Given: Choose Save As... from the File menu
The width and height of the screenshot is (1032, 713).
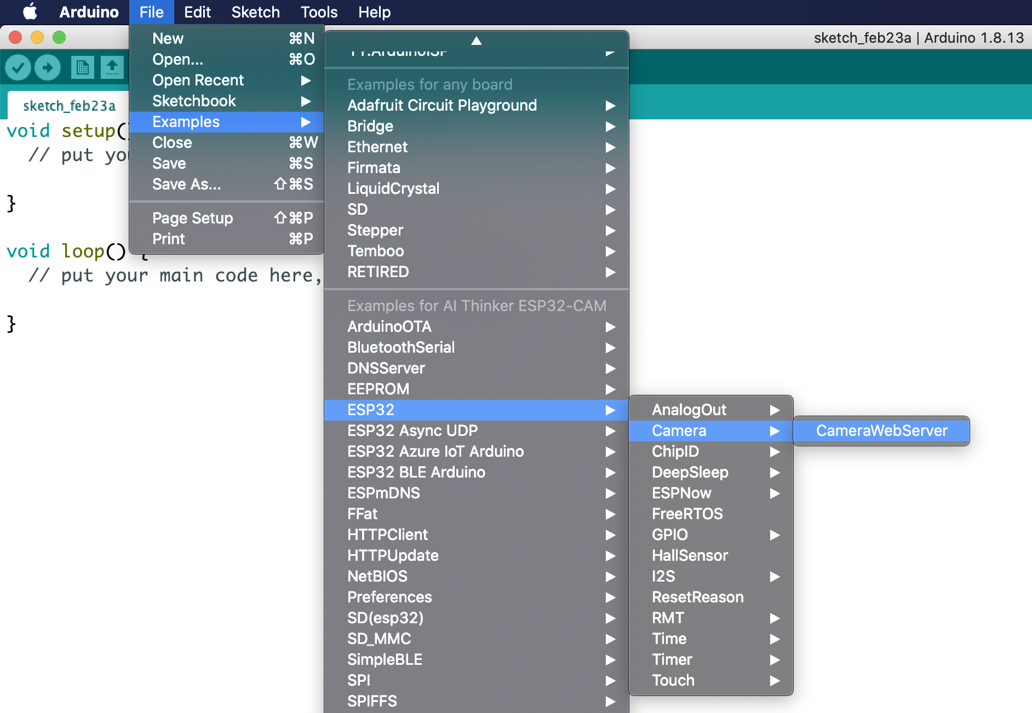Looking at the screenshot, I should [x=227, y=184].
